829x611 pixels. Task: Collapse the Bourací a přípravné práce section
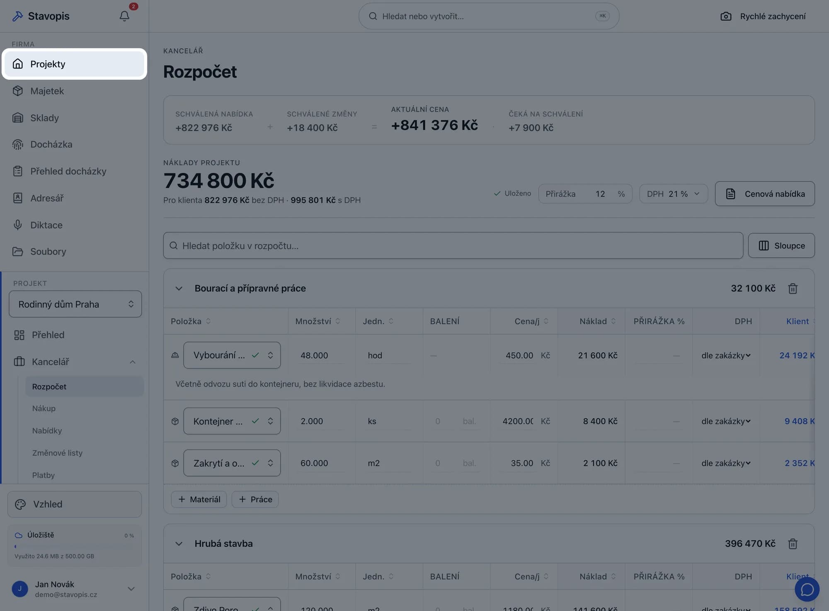point(179,288)
